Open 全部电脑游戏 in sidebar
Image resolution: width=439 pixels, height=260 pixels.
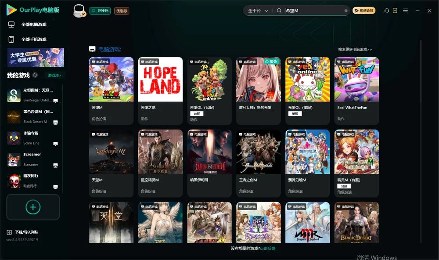pyautogui.click(x=34, y=25)
